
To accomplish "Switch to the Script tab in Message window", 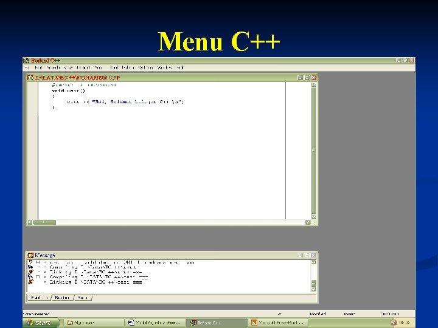I will pyautogui.click(x=83, y=298).
